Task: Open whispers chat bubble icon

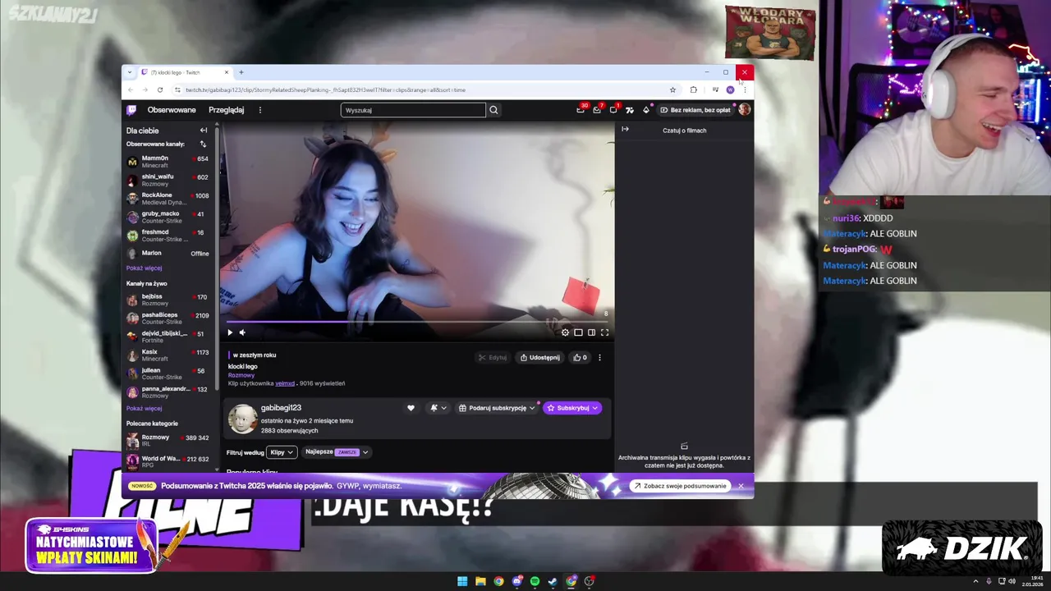Action: pos(613,110)
